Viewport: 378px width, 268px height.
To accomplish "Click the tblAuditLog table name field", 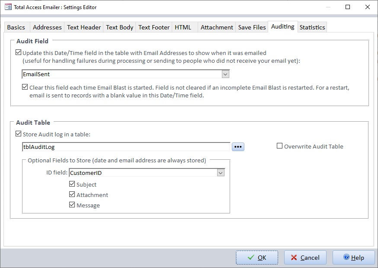I will (126, 147).
